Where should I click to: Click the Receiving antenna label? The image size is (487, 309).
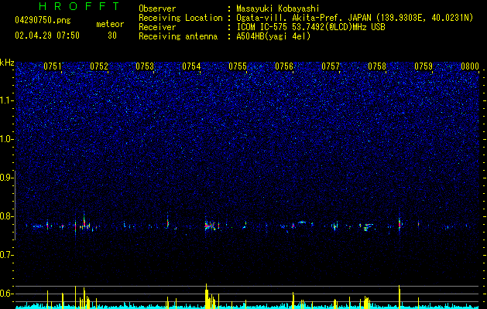178,36
